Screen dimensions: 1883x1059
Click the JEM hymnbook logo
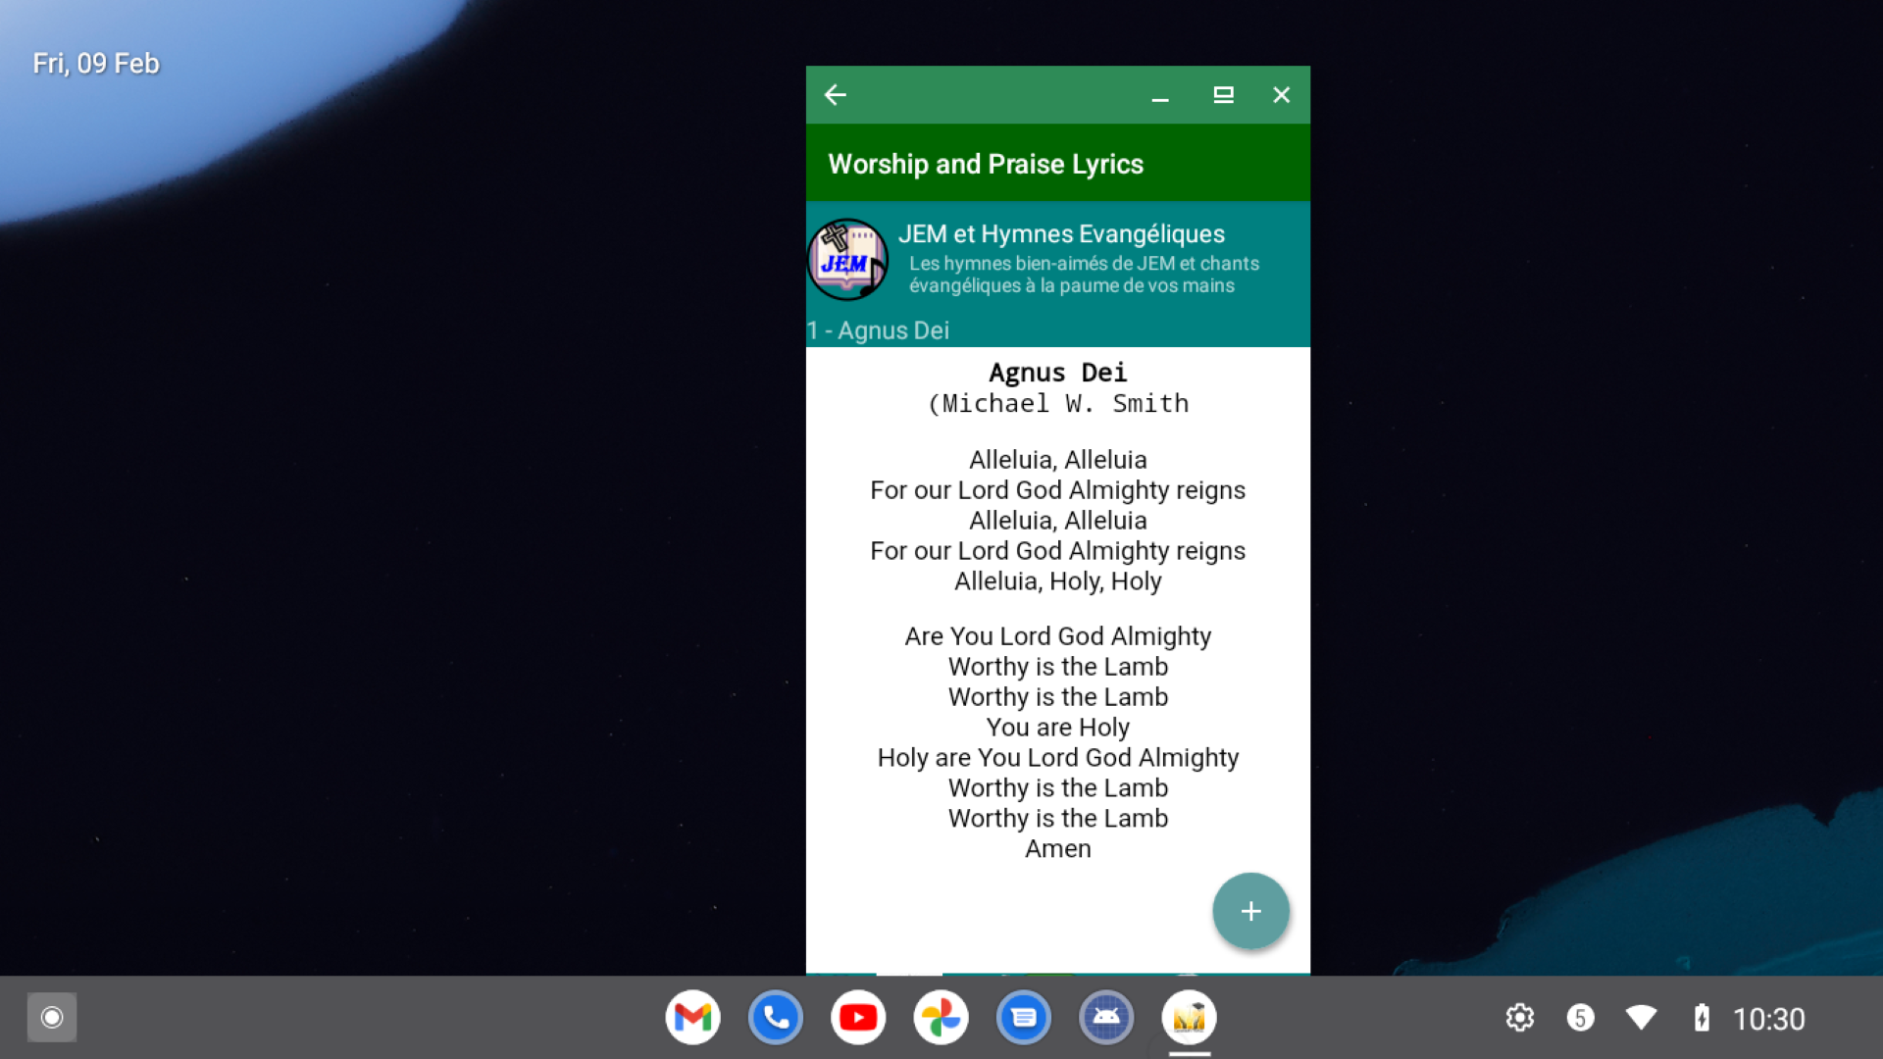click(846, 260)
